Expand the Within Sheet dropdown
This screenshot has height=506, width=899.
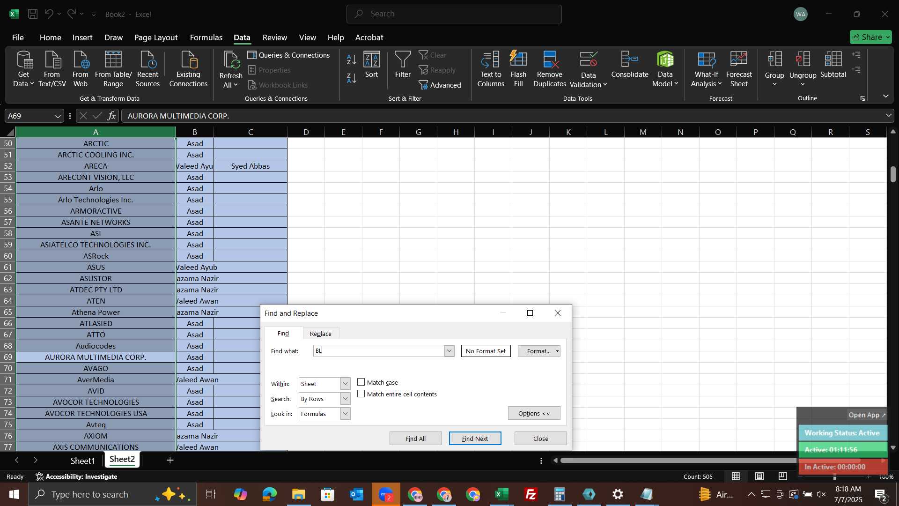(345, 384)
